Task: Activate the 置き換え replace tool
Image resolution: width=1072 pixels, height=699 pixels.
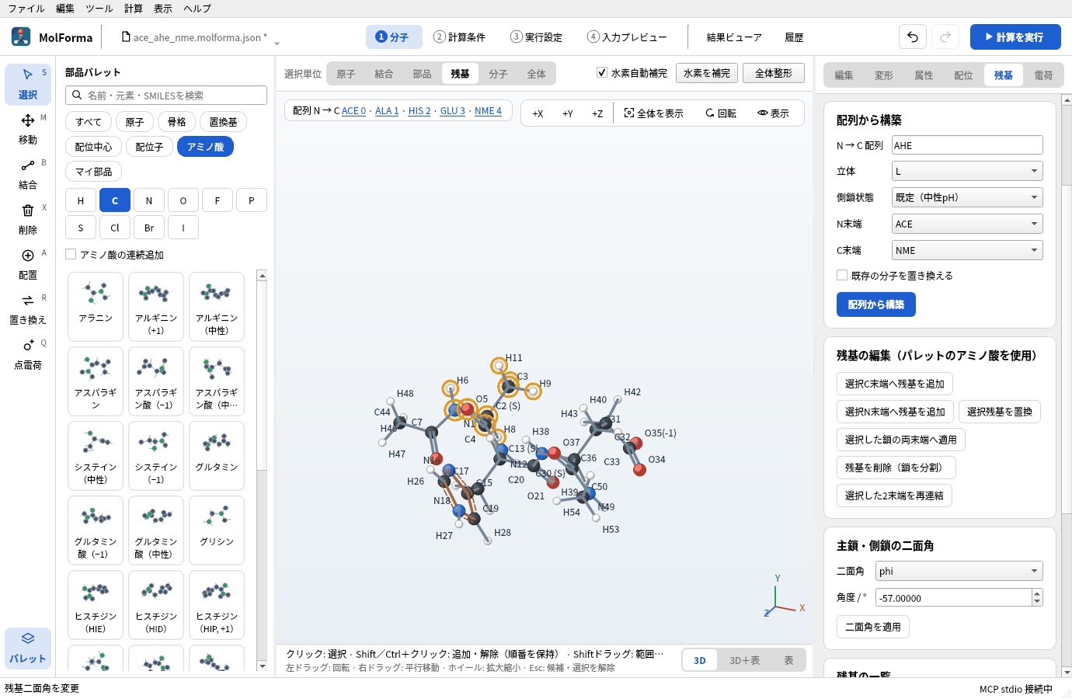Action: [28, 309]
